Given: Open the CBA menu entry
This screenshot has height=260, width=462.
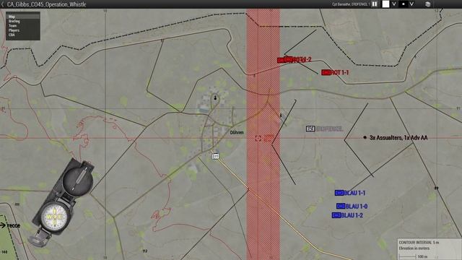Looking at the screenshot, I should pyautogui.click(x=23, y=35).
